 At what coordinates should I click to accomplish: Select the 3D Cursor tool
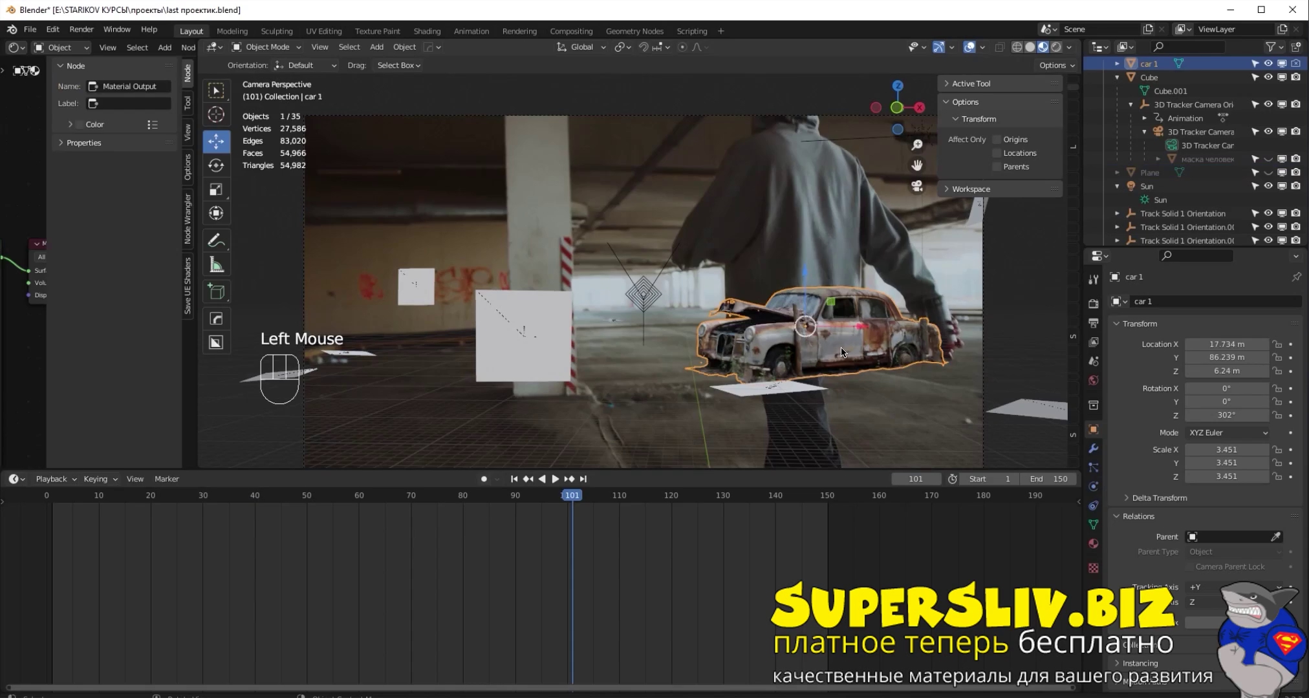click(216, 115)
